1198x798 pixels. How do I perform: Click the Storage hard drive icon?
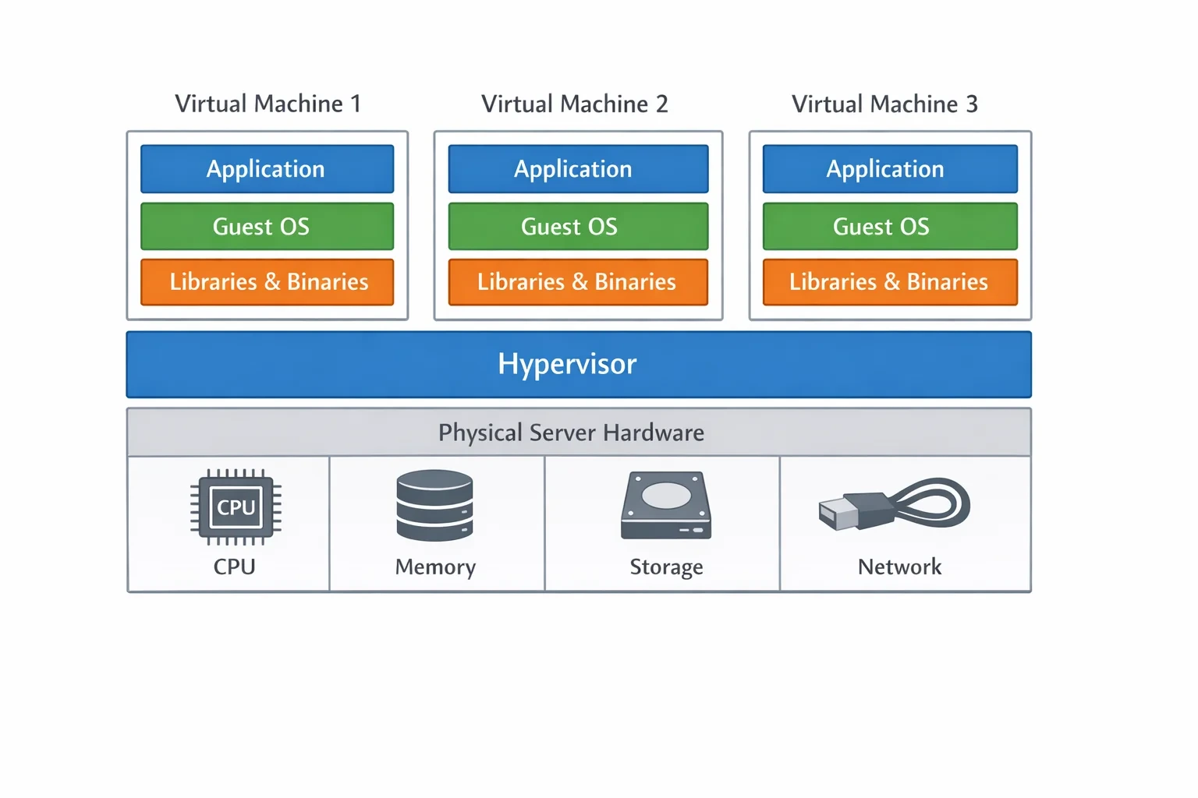pyautogui.click(x=666, y=506)
